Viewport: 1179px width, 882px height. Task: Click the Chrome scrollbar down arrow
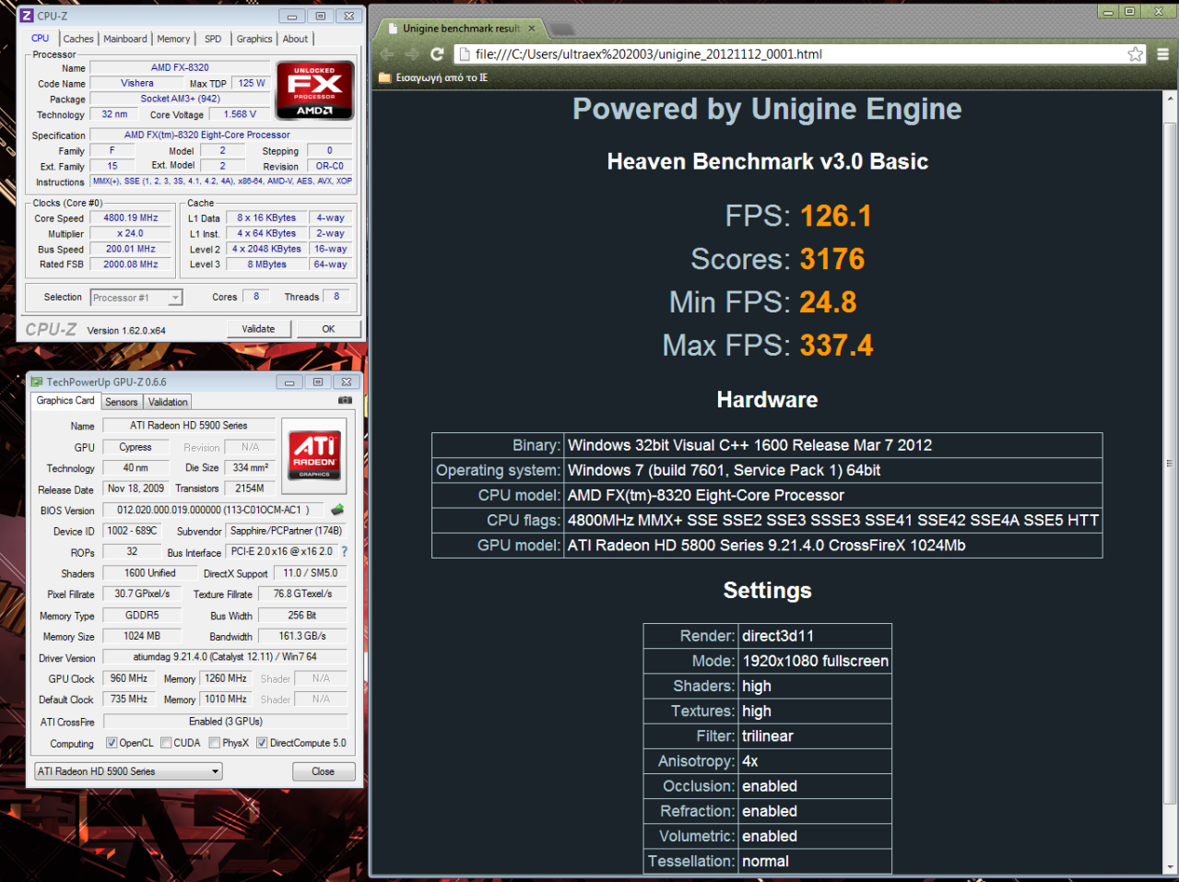point(1171,867)
